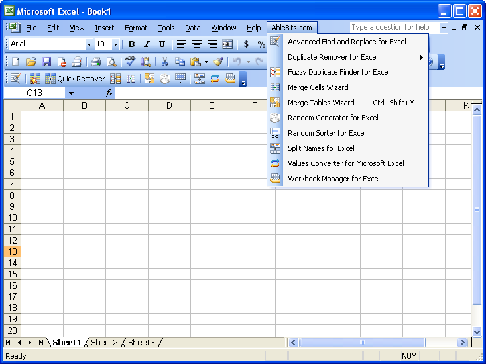486x364 pixels.
Task: Expand help question box dropdown
Action: tap(444, 28)
